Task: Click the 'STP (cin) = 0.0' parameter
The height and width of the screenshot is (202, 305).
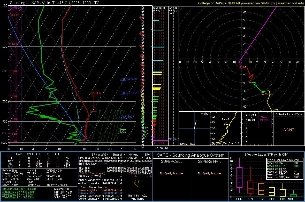Action: pyautogui.click(x=63, y=192)
